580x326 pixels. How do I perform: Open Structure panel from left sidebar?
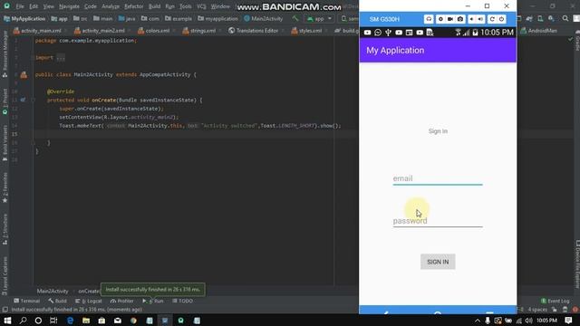(5, 229)
